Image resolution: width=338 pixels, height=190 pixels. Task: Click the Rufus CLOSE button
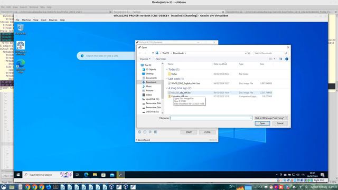(x=208, y=132)
